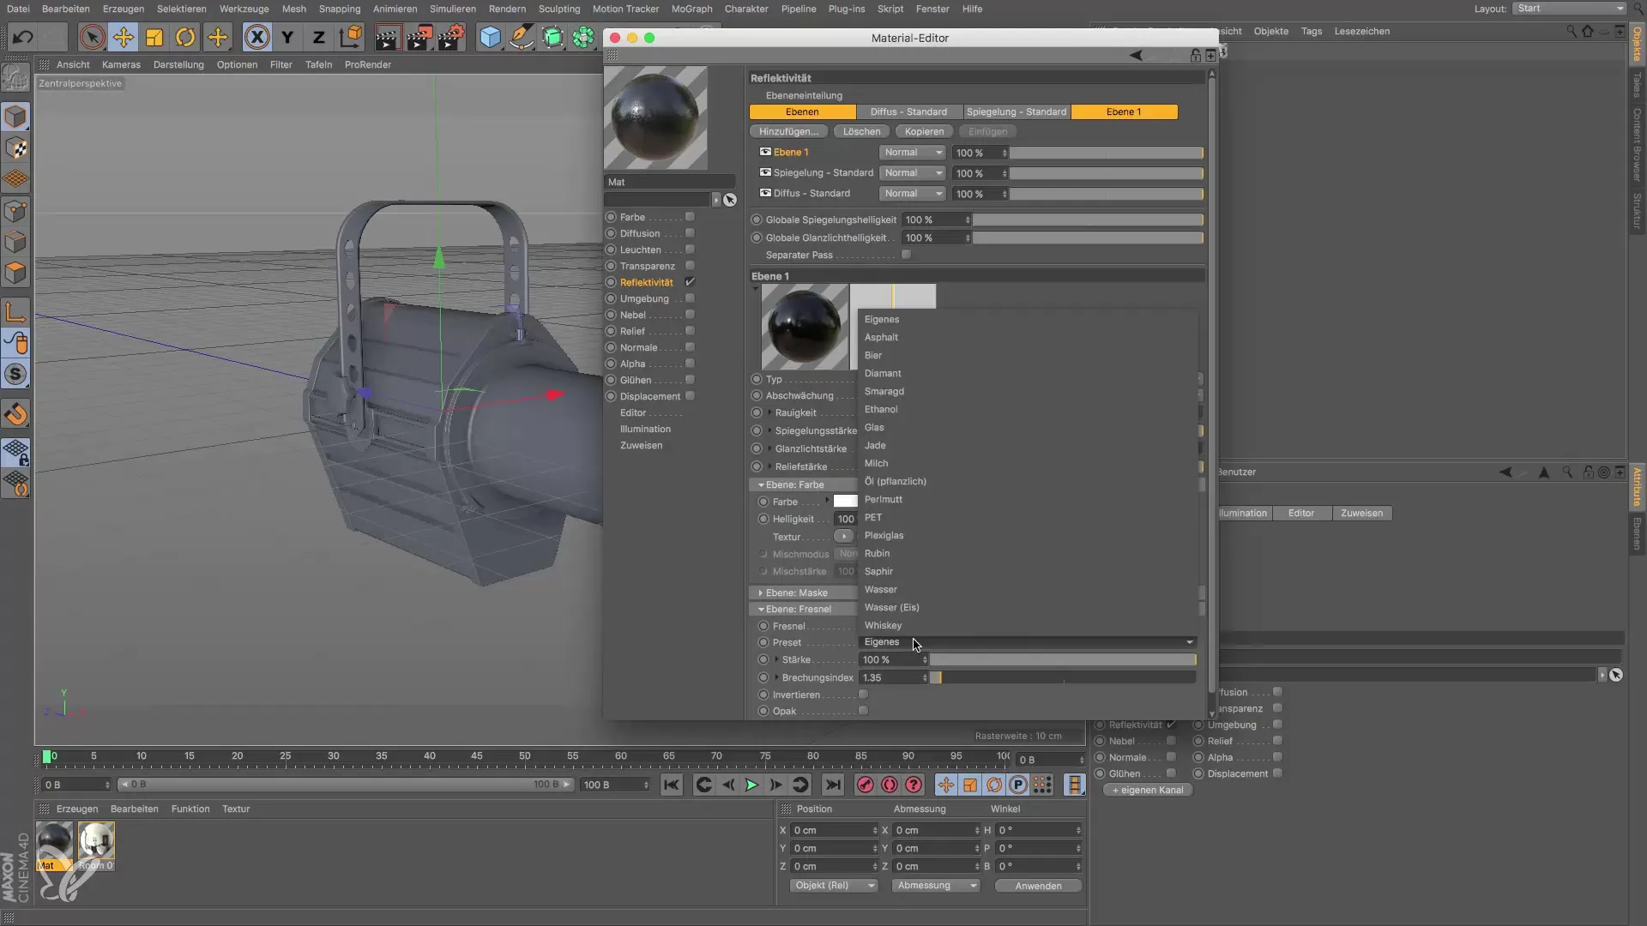Click the Farbe white color swatch
Image resolution: width=1647 pixels, height=926 pixels.
coord(845,502)
